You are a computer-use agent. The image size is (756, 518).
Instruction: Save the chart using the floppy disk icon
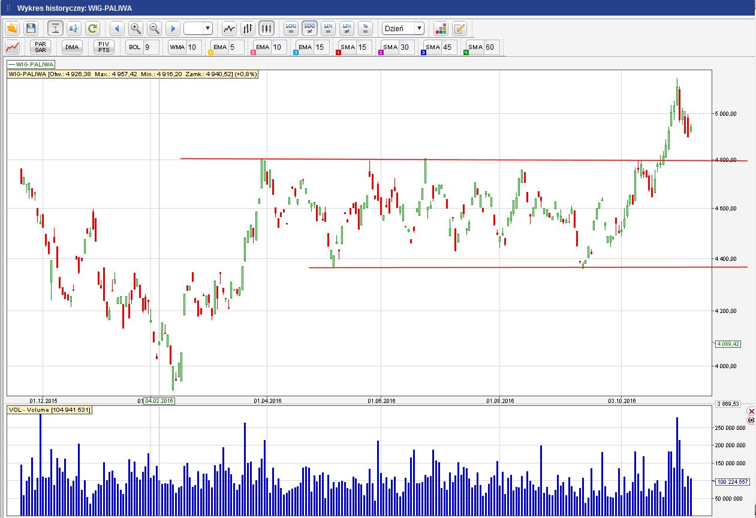(x=31, y=28)
